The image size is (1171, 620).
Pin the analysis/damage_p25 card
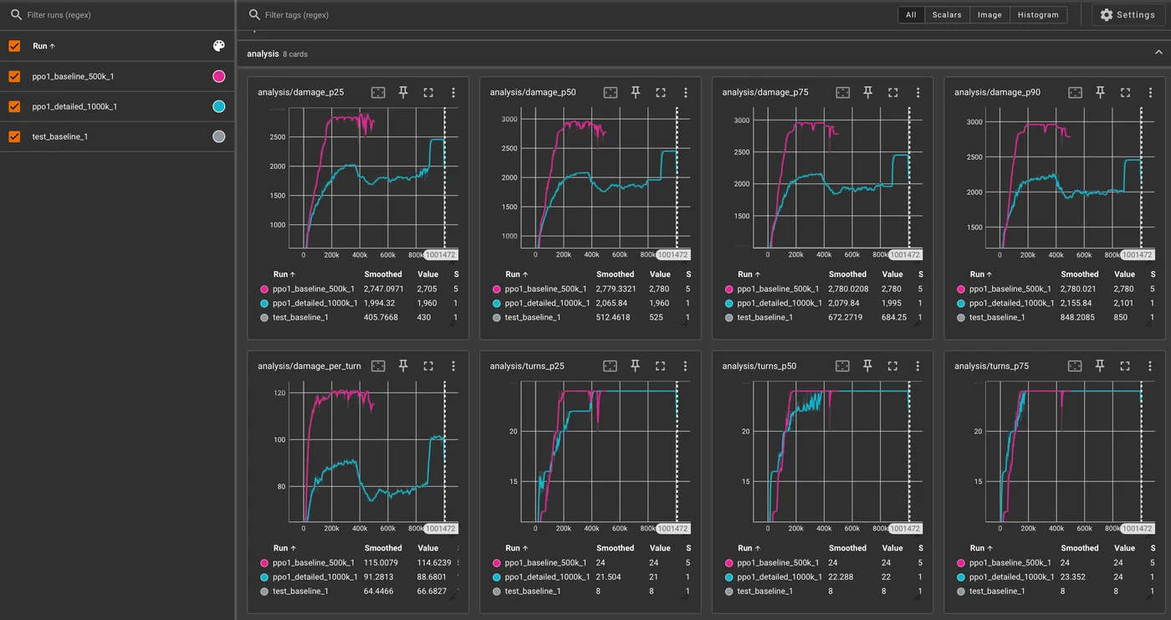403,93
